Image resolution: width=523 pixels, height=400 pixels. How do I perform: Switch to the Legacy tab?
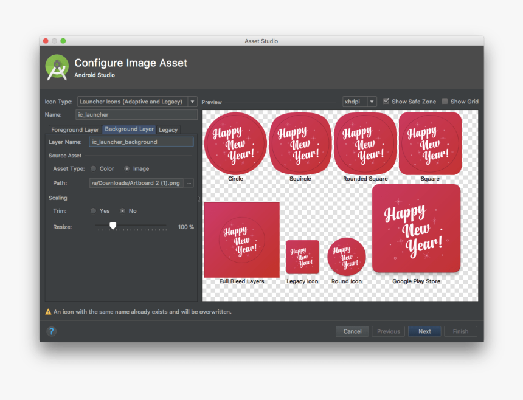(x=168, y=129)
